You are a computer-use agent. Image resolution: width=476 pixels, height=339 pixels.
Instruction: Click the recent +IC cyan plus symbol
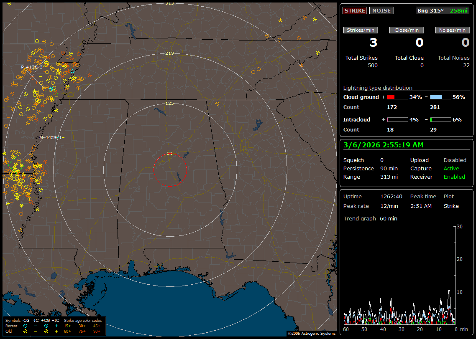[56, 326]
